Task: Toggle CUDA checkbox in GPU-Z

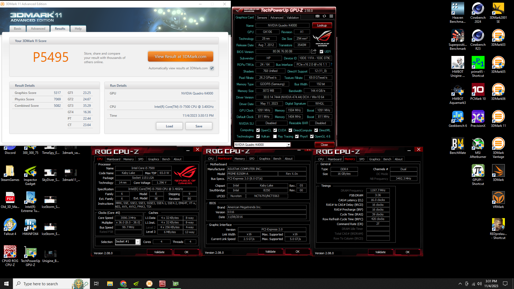Action: click(275, 130)
